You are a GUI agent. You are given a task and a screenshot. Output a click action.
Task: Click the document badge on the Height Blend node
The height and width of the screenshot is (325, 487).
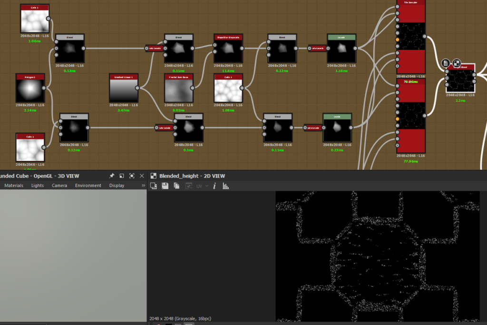[x=446, y=63]
